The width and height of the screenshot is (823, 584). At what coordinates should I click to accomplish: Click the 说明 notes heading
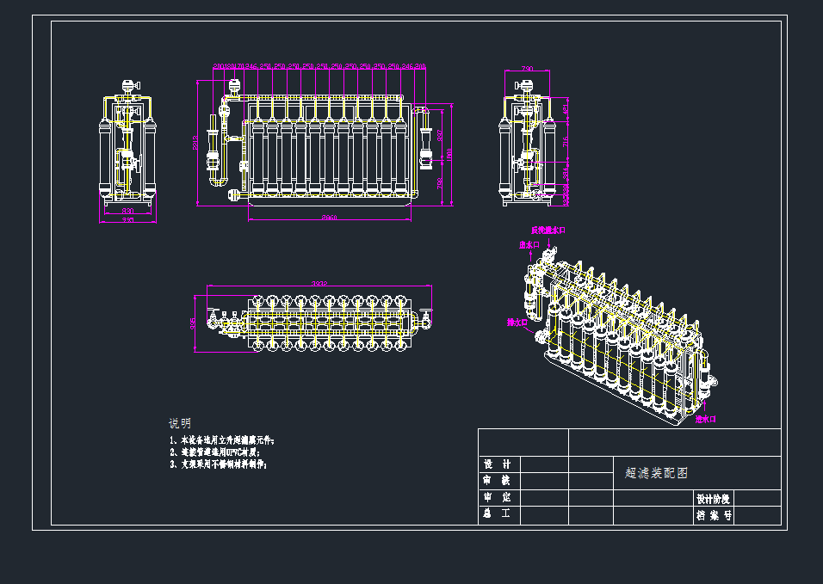180,424
